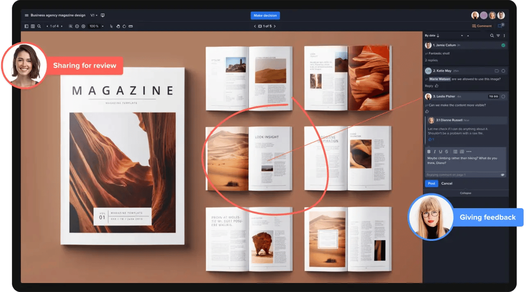531x292 pixels.
Task: Click the zoom in plus icon
Action: tap(83, 26)
